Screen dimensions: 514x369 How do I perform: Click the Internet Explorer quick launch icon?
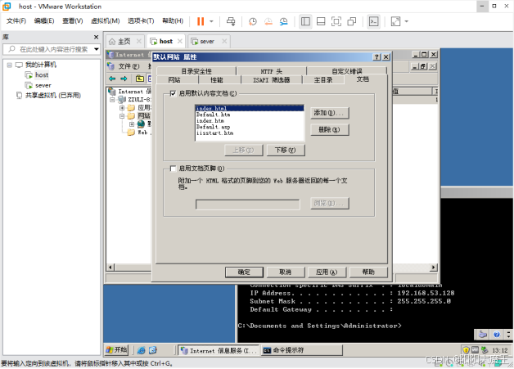coord(142,350)
